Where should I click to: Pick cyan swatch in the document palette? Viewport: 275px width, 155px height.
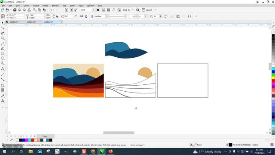30,140
